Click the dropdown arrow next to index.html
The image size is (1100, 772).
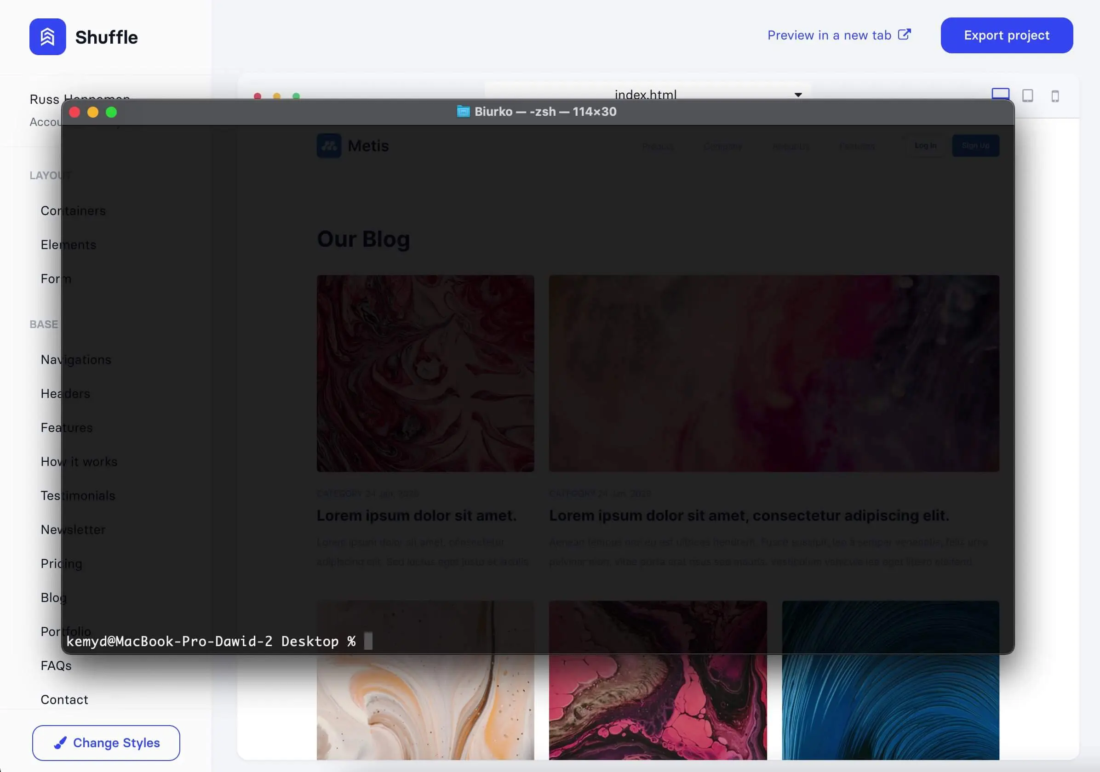tap(798, 95)
